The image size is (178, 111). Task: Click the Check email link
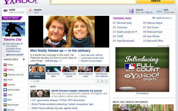(x=169, y=12)
